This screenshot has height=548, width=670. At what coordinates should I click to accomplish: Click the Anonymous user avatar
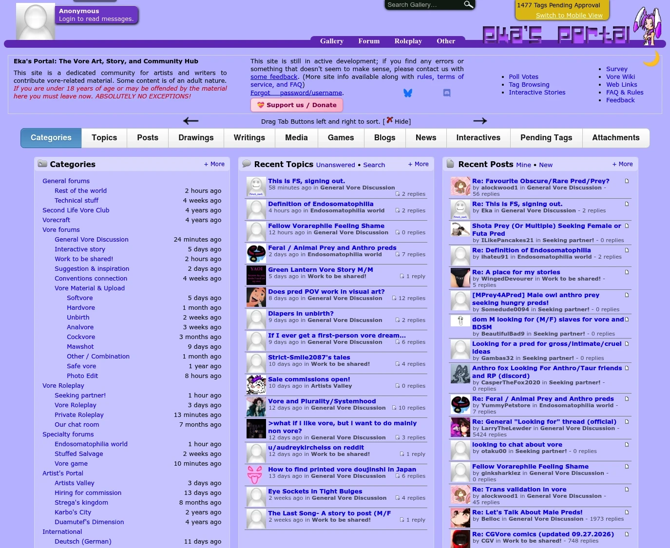(x=36, y=21)
